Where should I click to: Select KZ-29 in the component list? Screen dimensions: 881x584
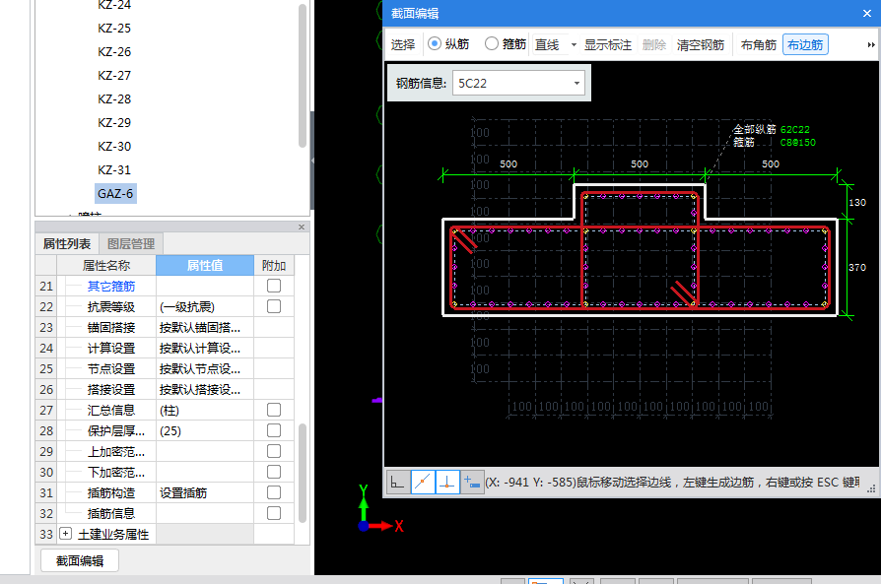[x=114, y=123]
